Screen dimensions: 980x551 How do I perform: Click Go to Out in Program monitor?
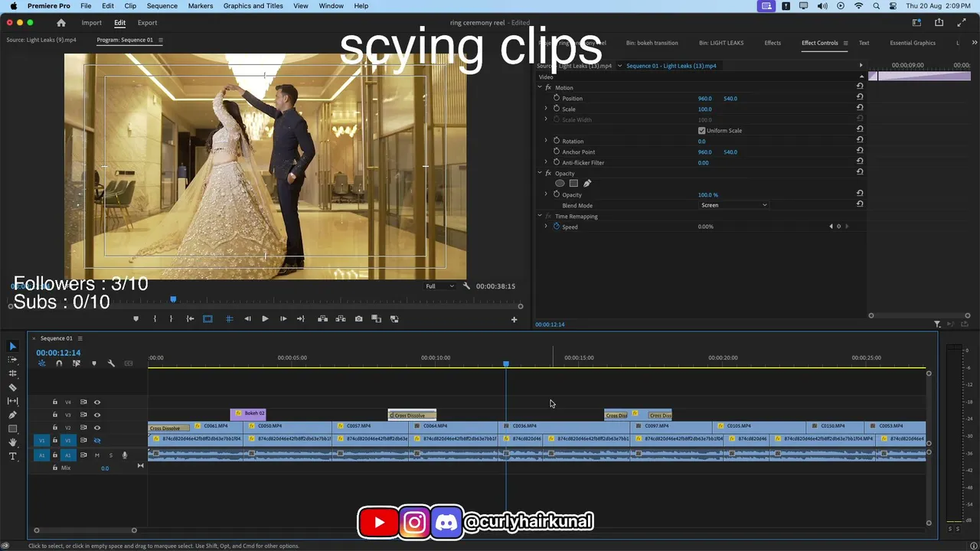pos(301,319)
